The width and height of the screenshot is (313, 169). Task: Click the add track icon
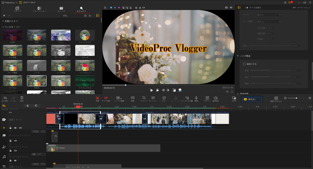tap(4, 106)
